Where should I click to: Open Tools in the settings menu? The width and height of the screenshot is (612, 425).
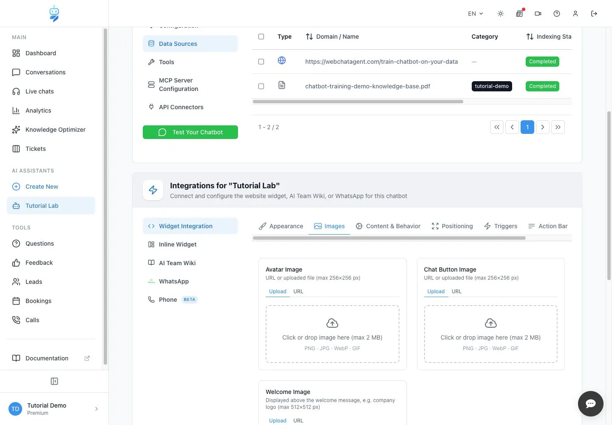190,62
